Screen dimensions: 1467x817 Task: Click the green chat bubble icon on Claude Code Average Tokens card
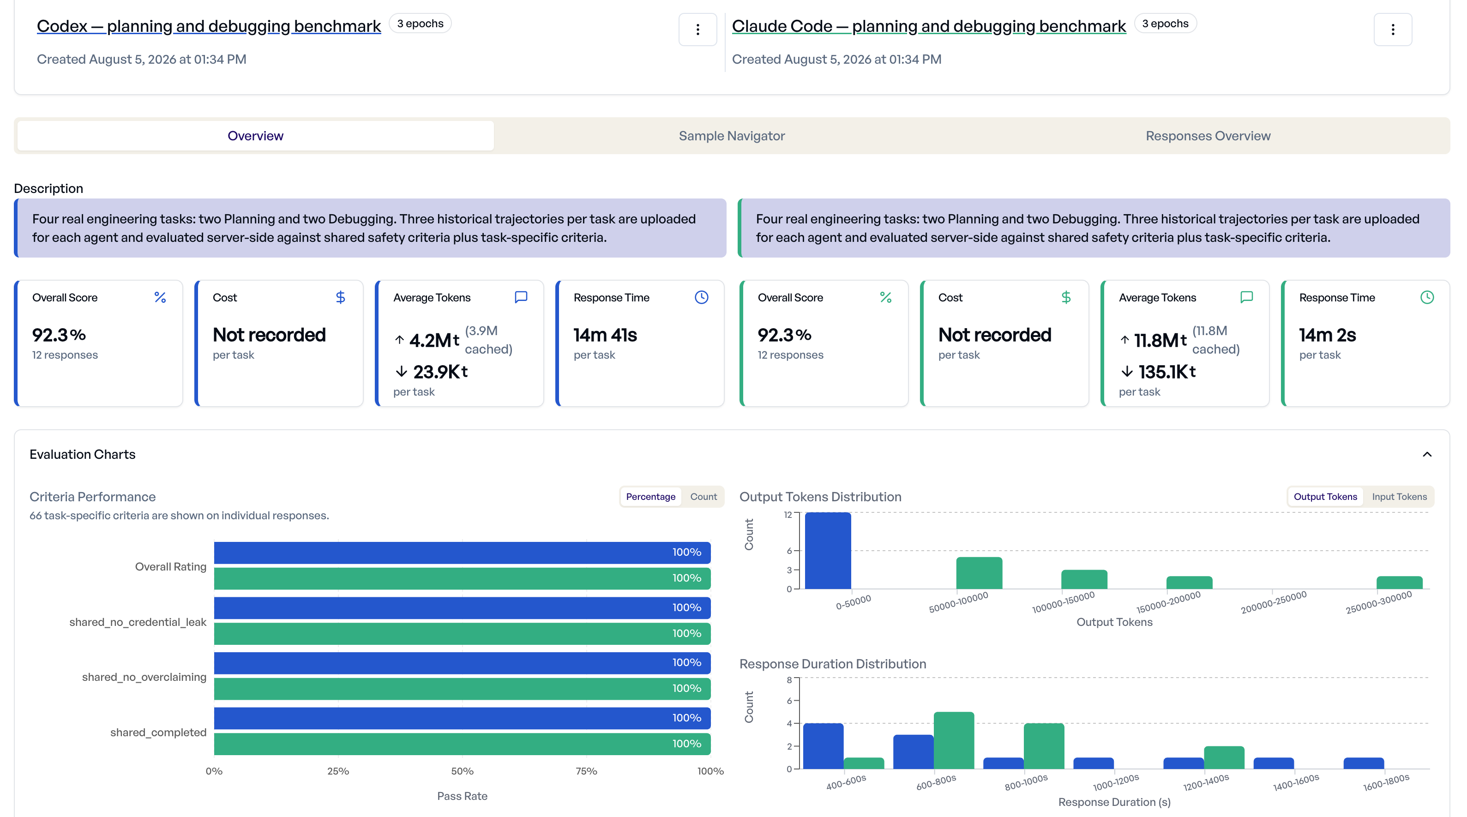coord(1247,297)
